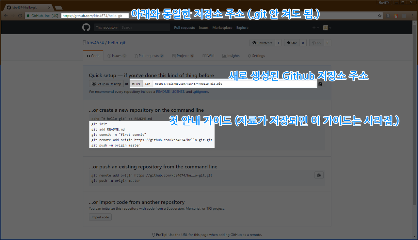Screen dimensions: 418x240
Task: Open the stargazers count 0
Action: coord(303,43)
